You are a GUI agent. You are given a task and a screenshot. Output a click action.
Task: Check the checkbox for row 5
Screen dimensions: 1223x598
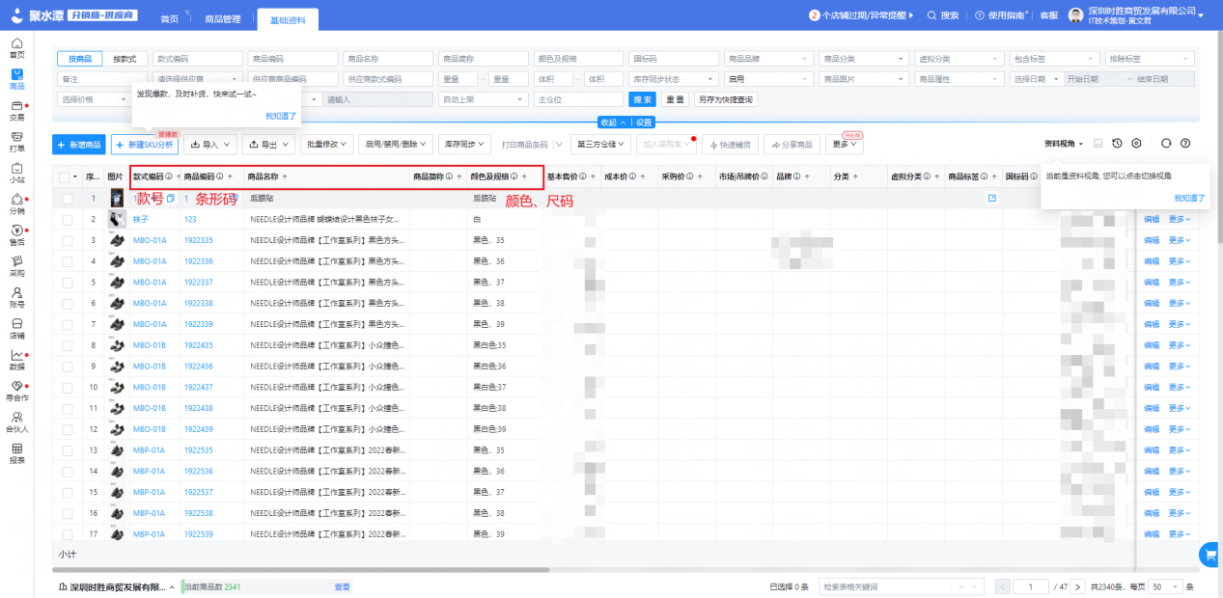[68, 282]
